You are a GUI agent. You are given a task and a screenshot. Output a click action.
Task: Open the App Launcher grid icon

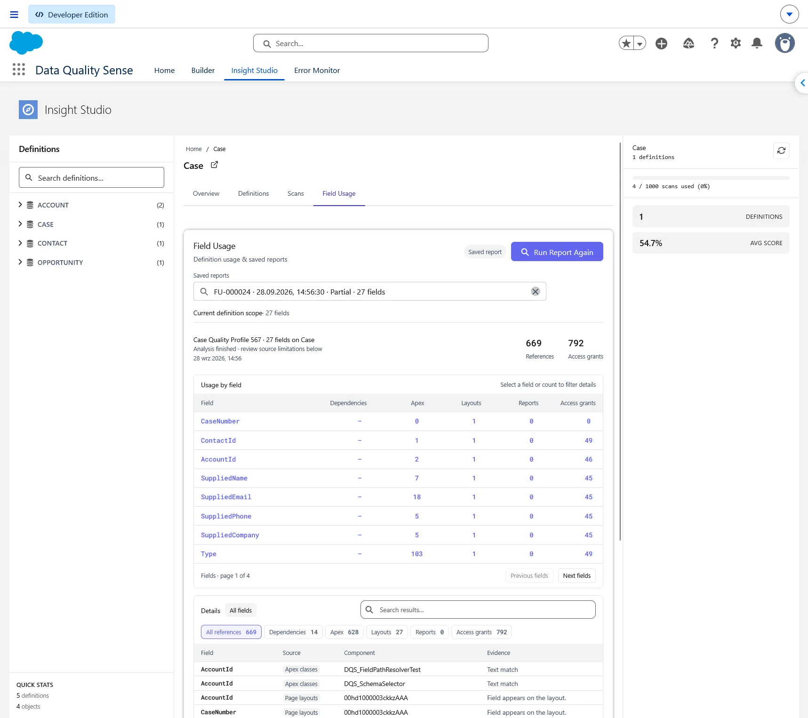click(x=19, y=70)
